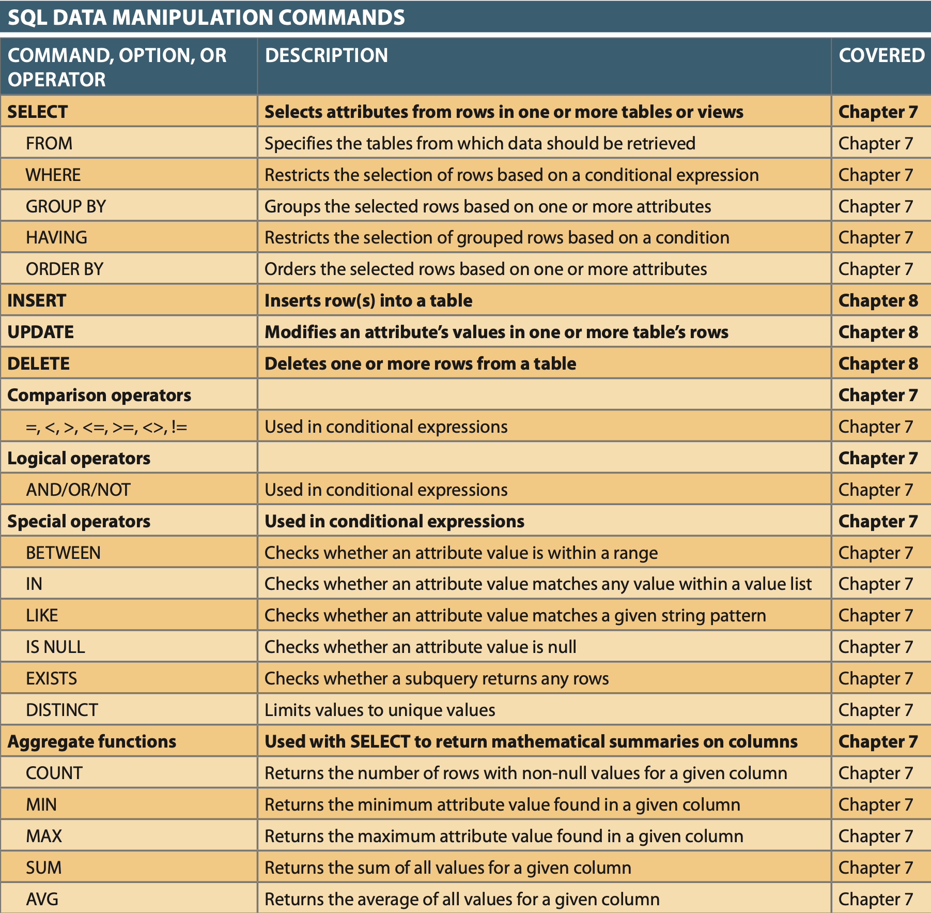
Task: Click 'Used with SELECT to return mathematical summaries on columns'
Action: click(x=531, y=741)
